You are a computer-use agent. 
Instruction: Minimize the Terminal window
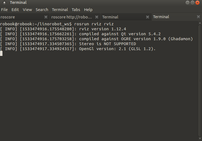coord(188,2)
